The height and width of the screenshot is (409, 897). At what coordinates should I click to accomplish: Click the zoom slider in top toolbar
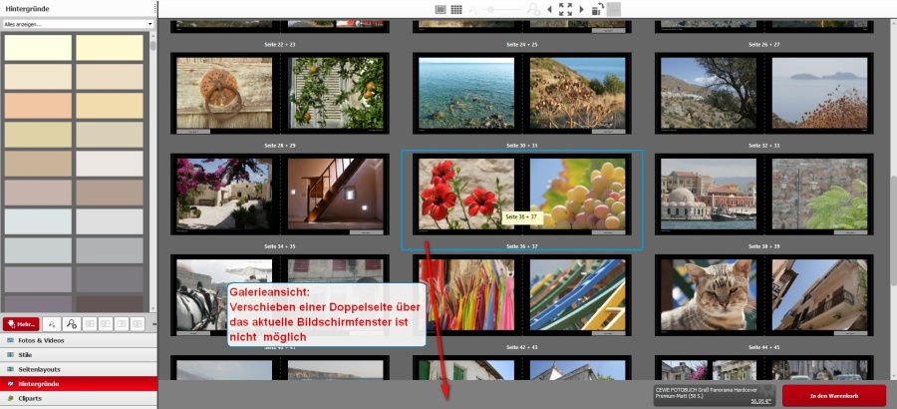click(505, 9)
